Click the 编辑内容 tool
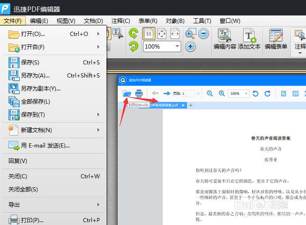 click(224, 39)
